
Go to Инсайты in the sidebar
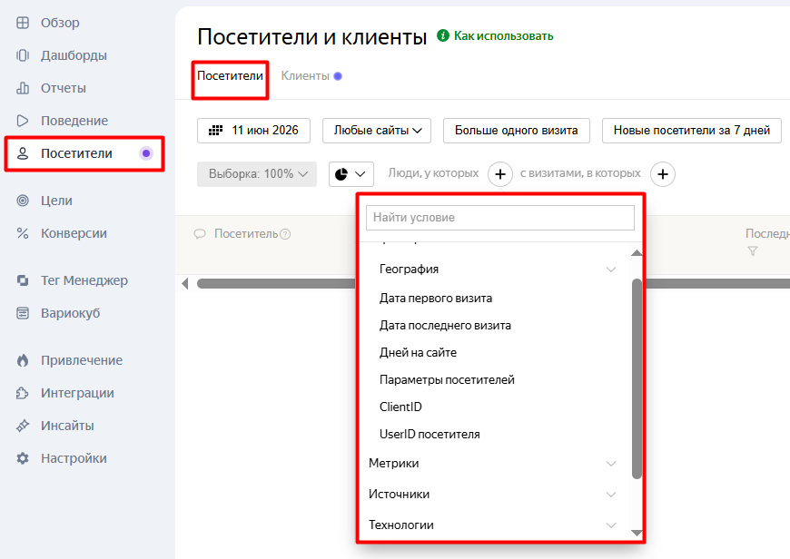click(x=67, y=426)
